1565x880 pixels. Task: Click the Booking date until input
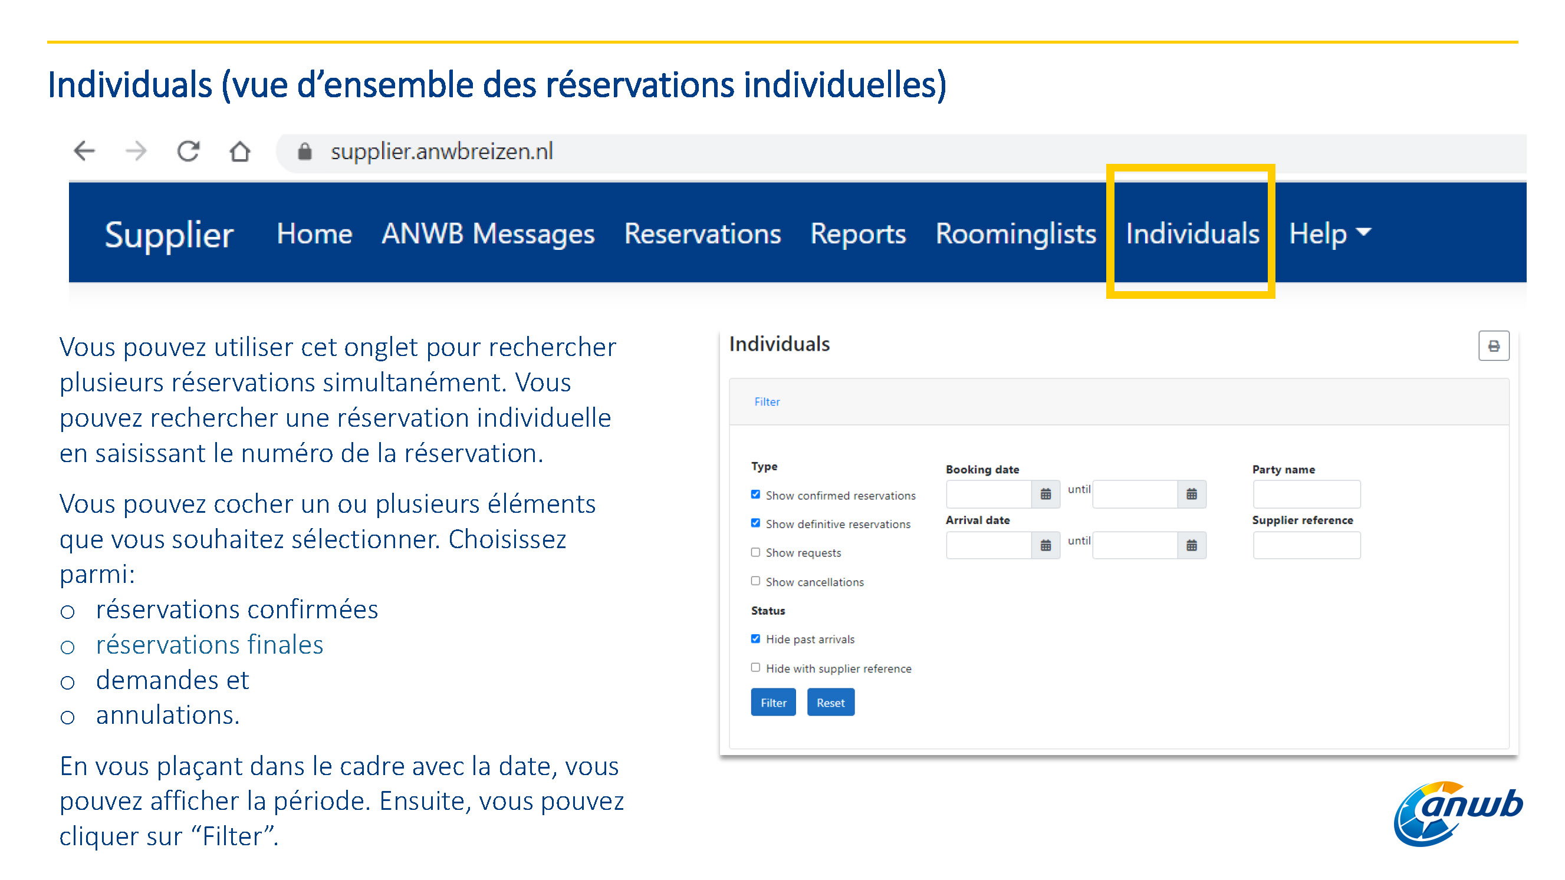click(x=1136, y=495)
